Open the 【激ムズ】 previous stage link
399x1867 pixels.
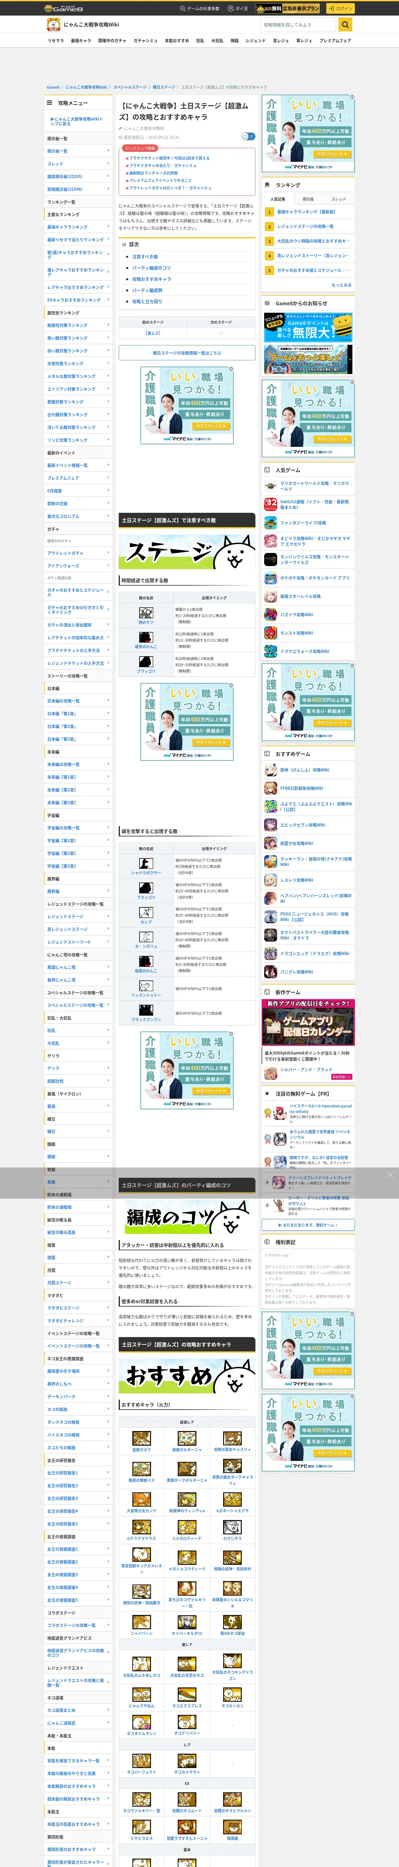[x=153, y=333]
